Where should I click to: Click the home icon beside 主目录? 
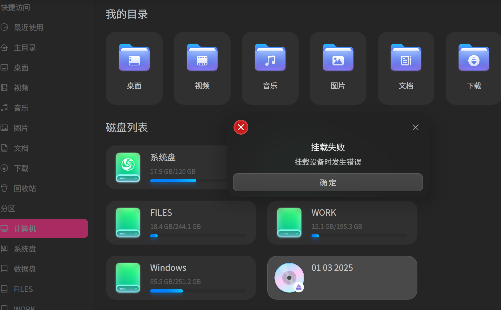pos(4,47)
